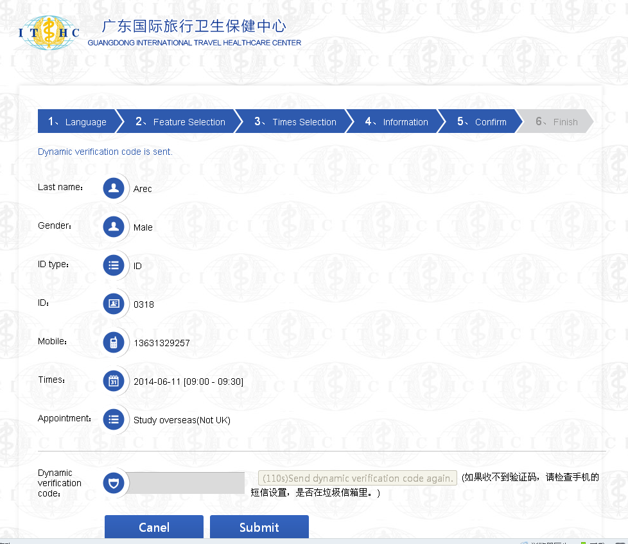Click the ITHC logo emblem

49,33
